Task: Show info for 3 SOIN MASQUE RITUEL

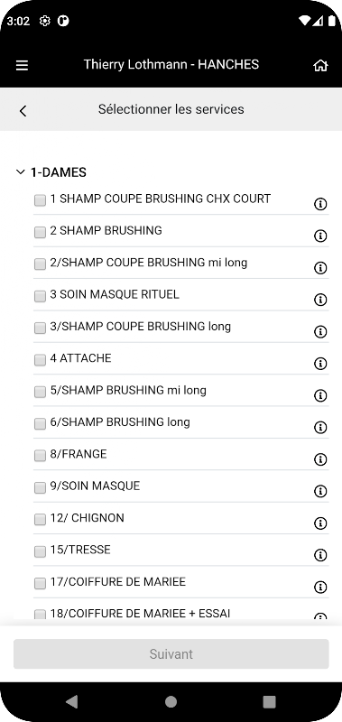Action: [x=320, y=300]
